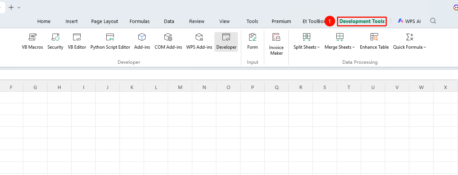Select column V header
Image resolution: width=458 pixels, height=175 pixels.
tap(397, 87)
